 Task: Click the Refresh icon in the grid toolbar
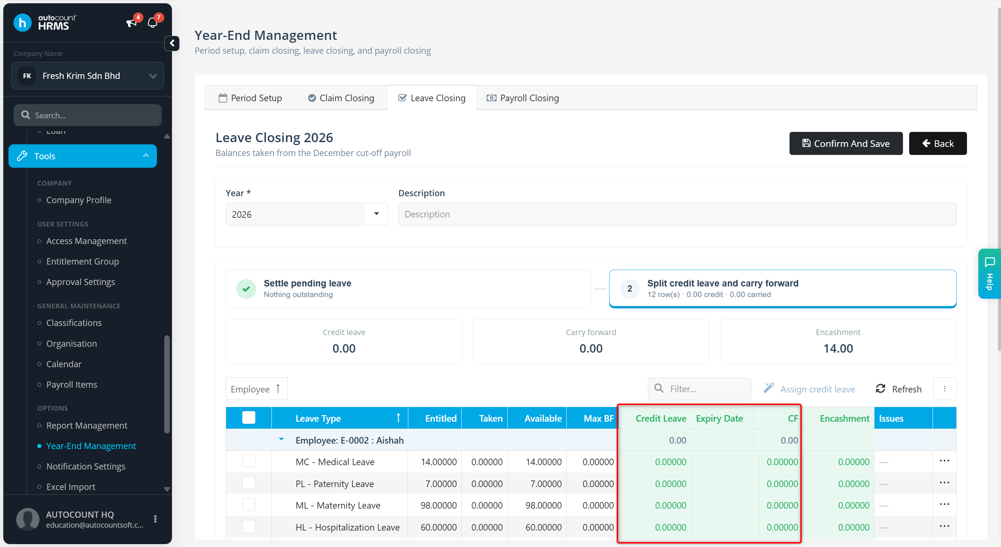880,389
